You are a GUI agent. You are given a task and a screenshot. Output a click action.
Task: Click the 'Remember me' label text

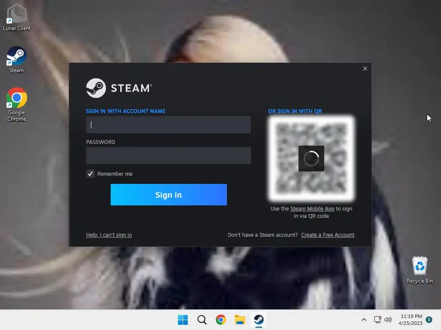pos(115,174)
